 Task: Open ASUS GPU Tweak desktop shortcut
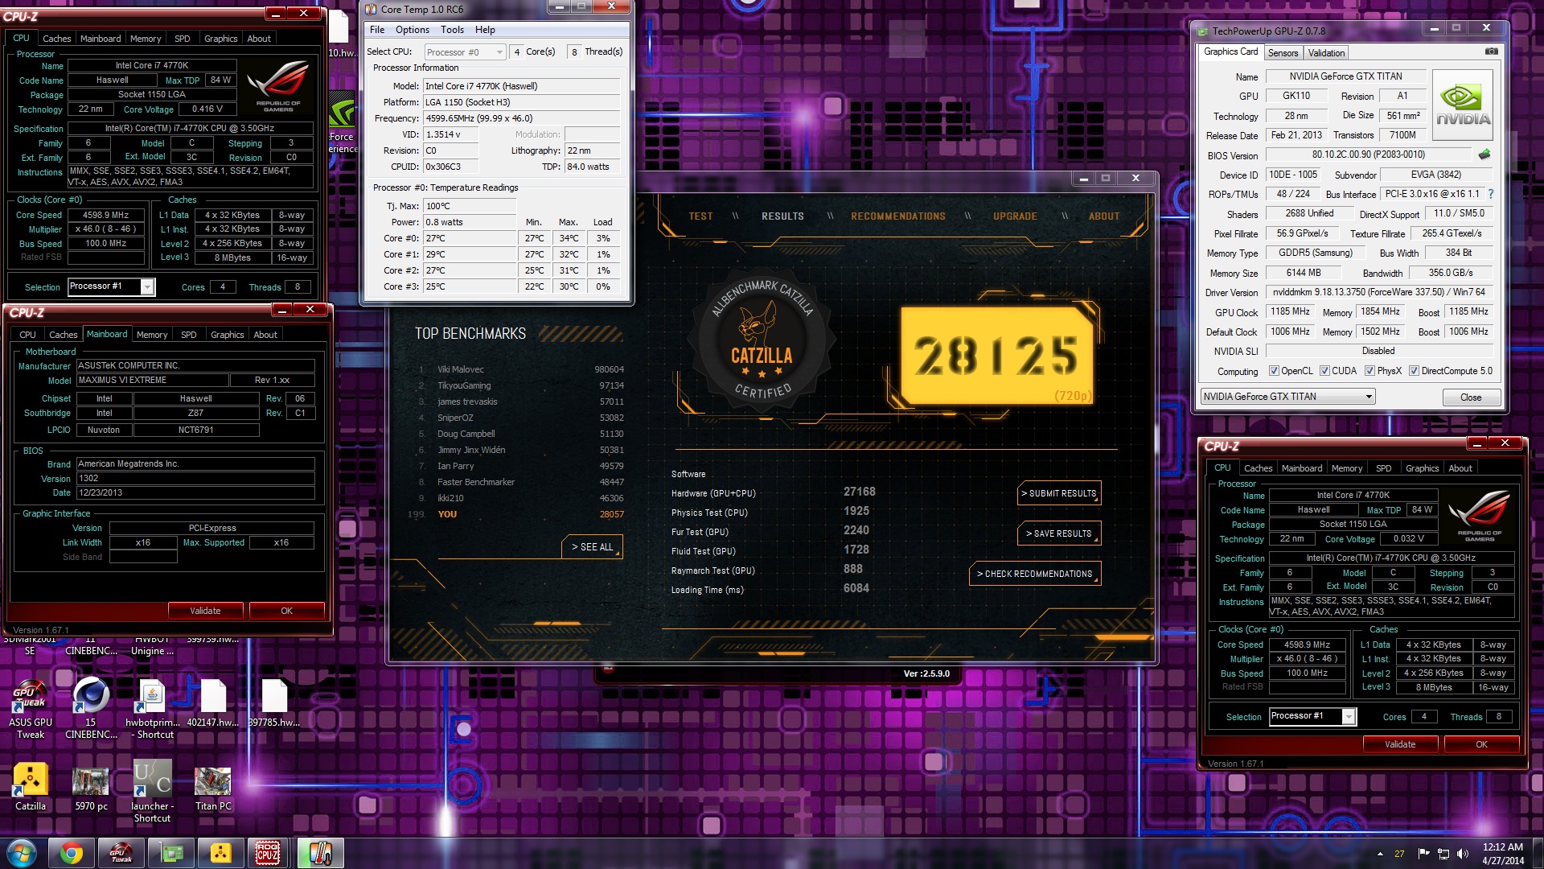pyautogui.click(x=31, y=708)
